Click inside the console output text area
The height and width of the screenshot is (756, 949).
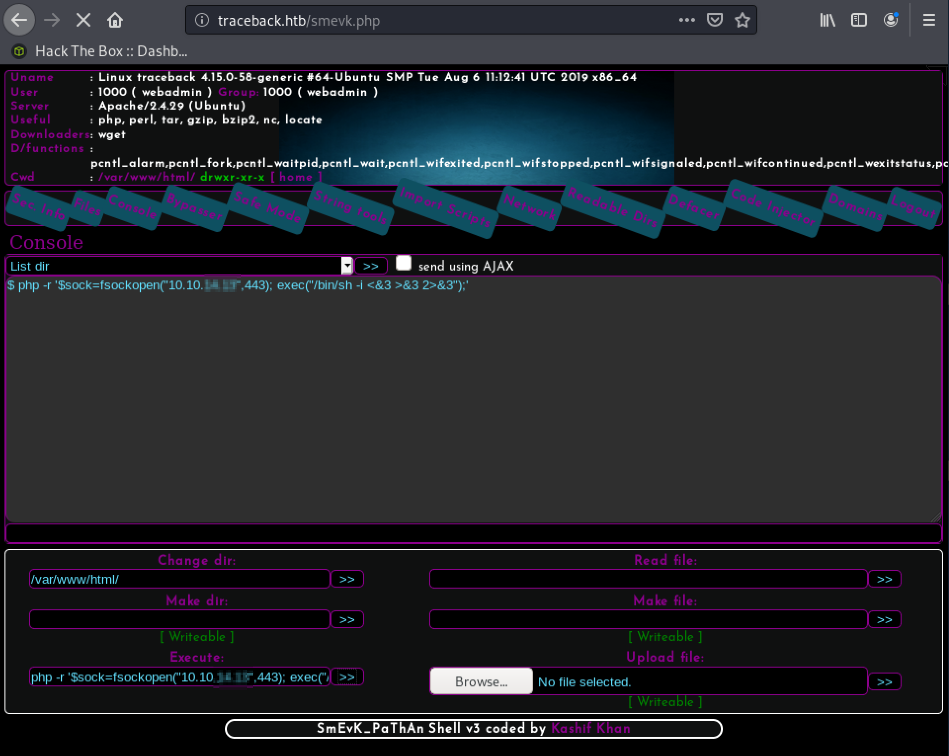pos(473,399)
